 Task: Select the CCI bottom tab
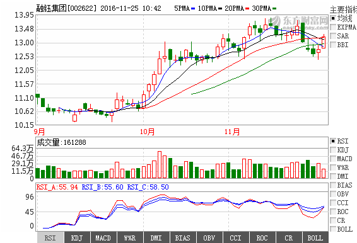tap(236, 238)
